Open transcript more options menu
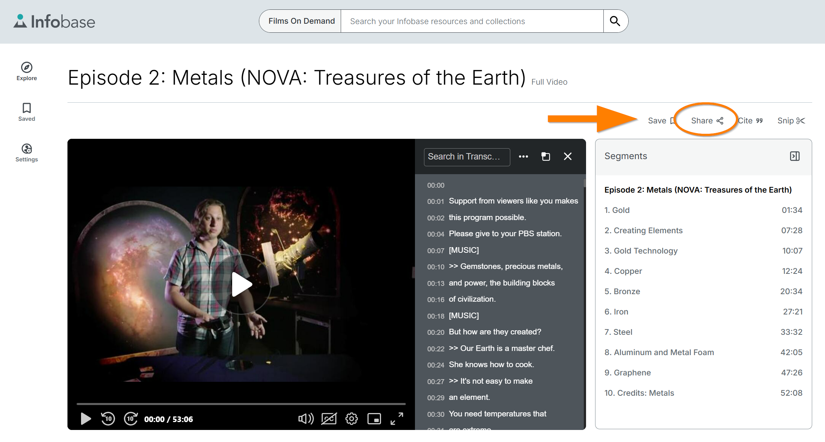 pyautogui.click(x=523, y=156)
